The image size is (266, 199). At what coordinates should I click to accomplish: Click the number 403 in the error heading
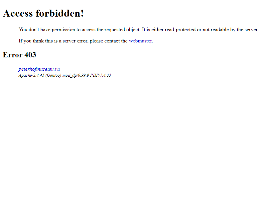30,55
